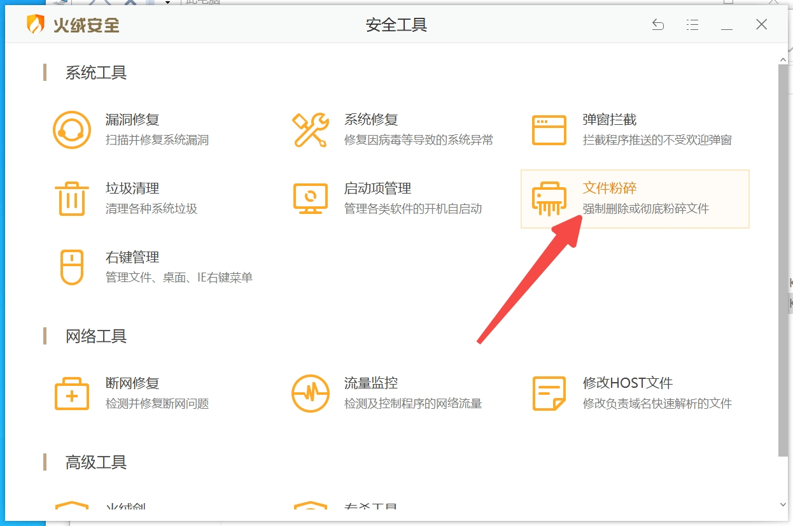
Task: Click the 高级工具 section heading
Action: coord(96,462)
